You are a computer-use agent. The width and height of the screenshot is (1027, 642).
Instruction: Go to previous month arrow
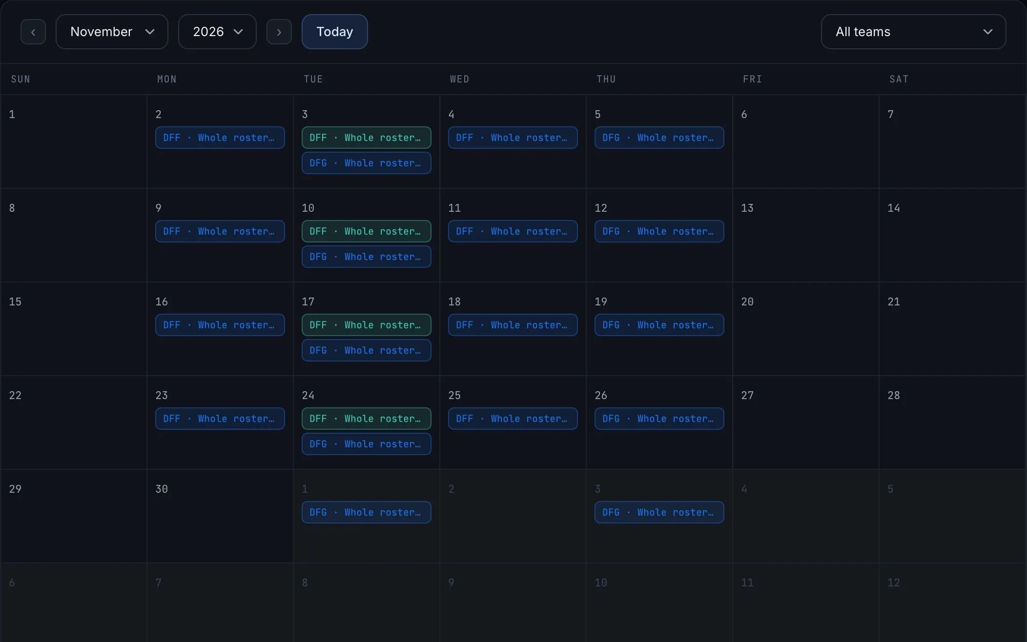tap(33, 32)
